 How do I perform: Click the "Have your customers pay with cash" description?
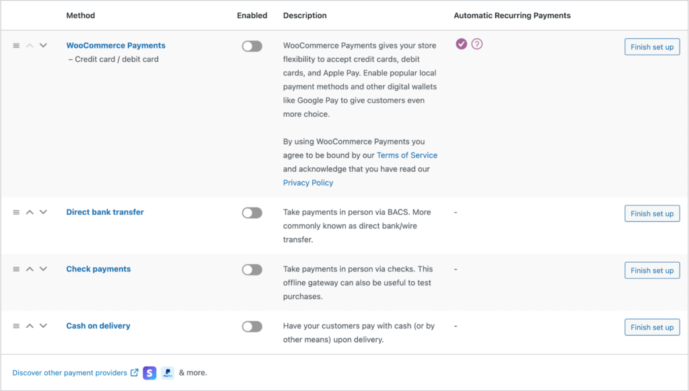[359, 333]
